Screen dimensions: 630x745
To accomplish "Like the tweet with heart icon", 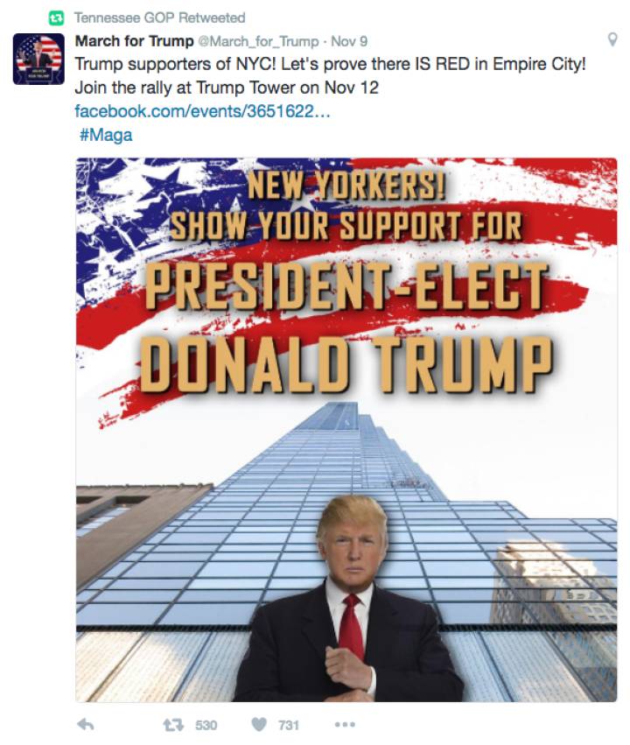I will (x=259, y=725).
